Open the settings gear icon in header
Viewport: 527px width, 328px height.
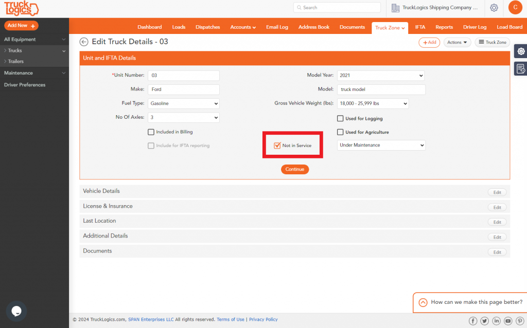[494, 7]
